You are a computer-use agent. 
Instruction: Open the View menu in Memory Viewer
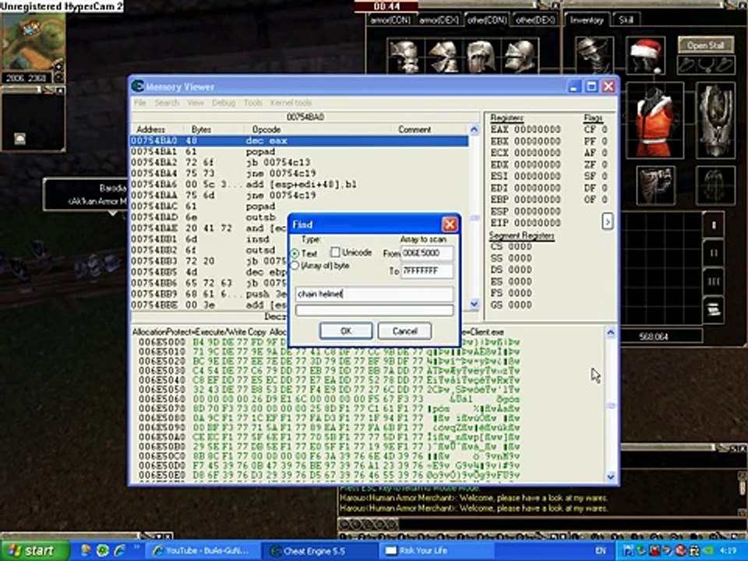pos(195,103)
